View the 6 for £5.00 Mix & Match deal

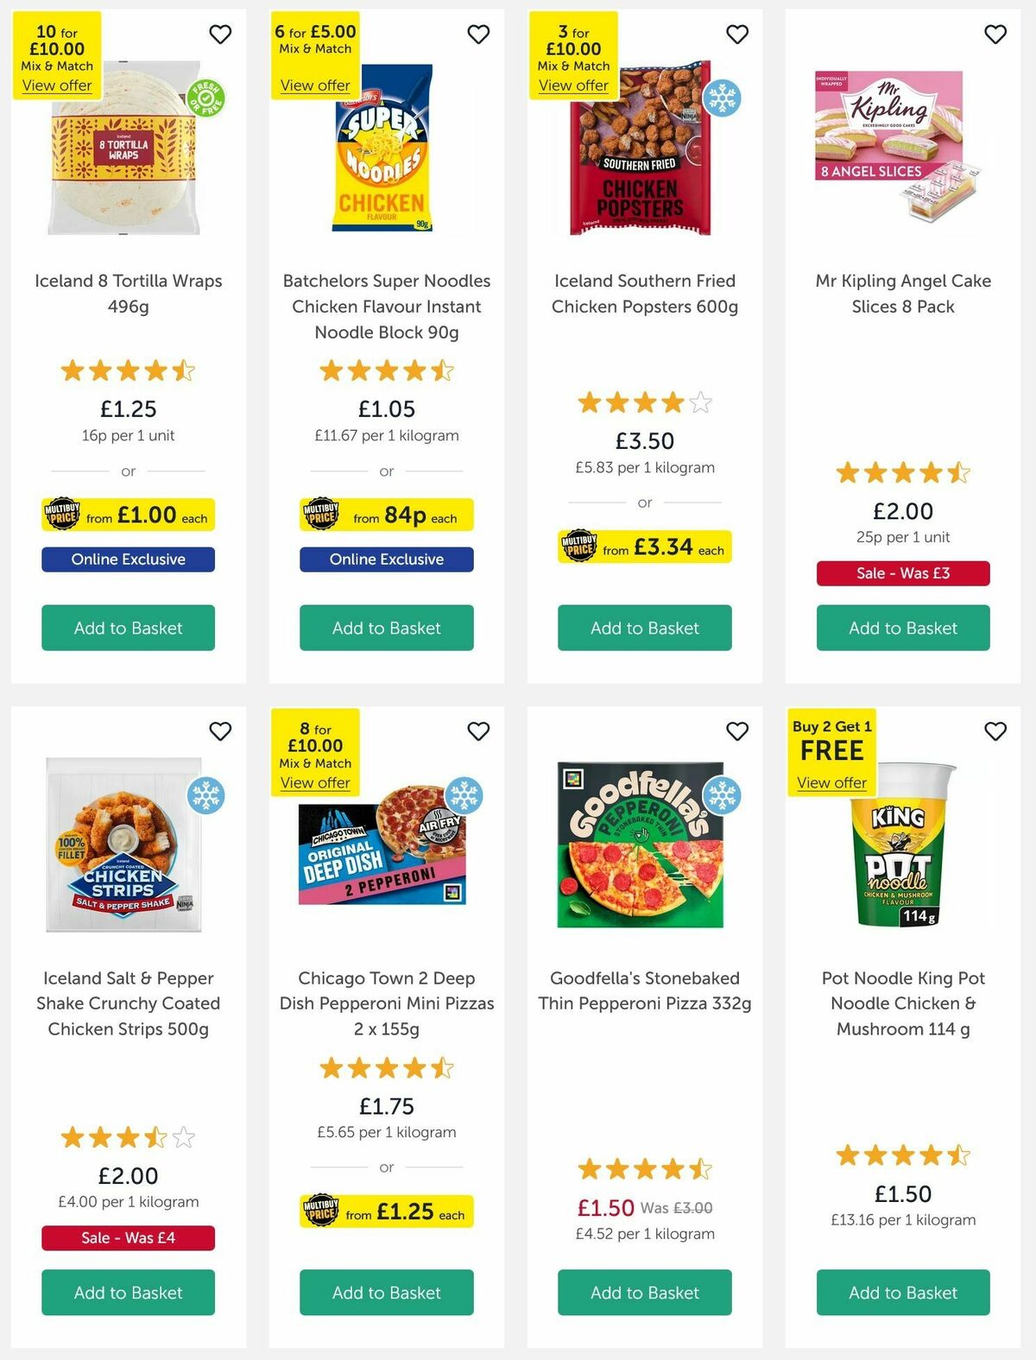point(313,85)
